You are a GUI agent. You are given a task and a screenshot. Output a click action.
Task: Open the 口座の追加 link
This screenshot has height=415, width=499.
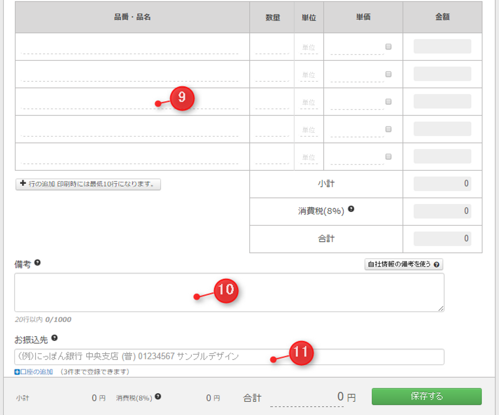tap(34, 372)
